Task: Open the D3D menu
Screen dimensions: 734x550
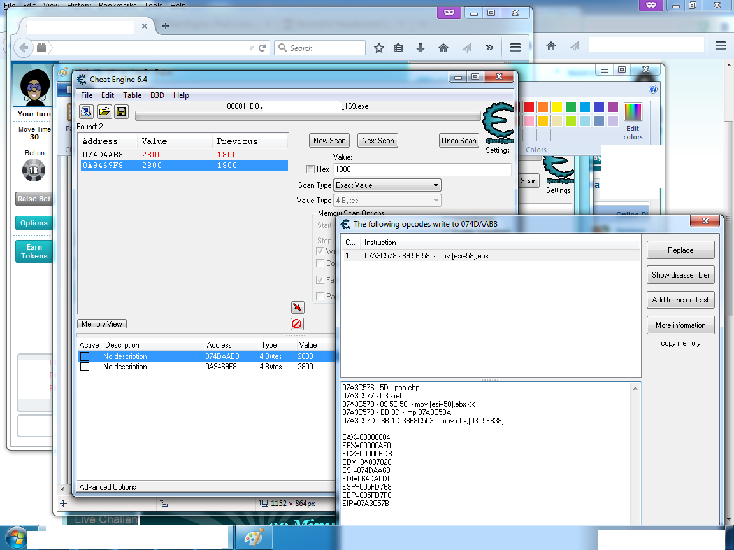Action: (x=157, y=95)
